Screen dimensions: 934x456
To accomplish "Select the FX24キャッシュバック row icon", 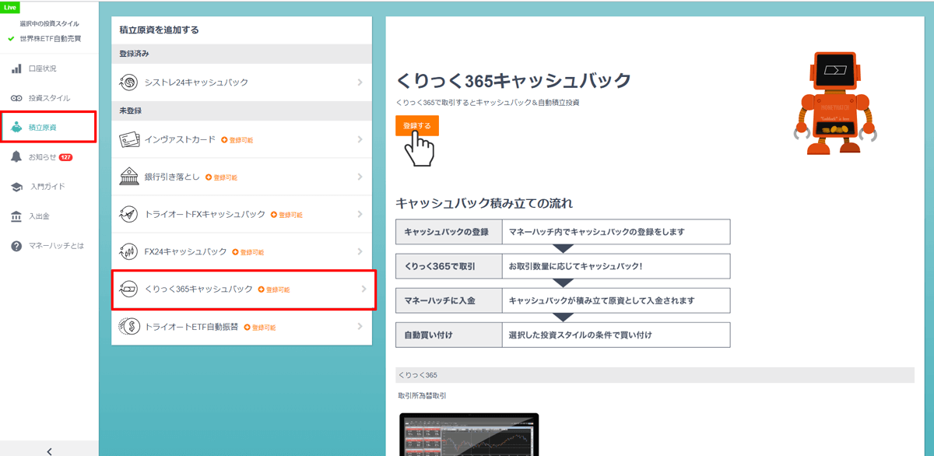I will pyautogui.click(x=129, y=251).
